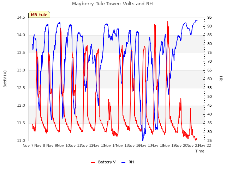The image size is (226, 169).
Task: Select the chart title text
Action: (112, 4)
